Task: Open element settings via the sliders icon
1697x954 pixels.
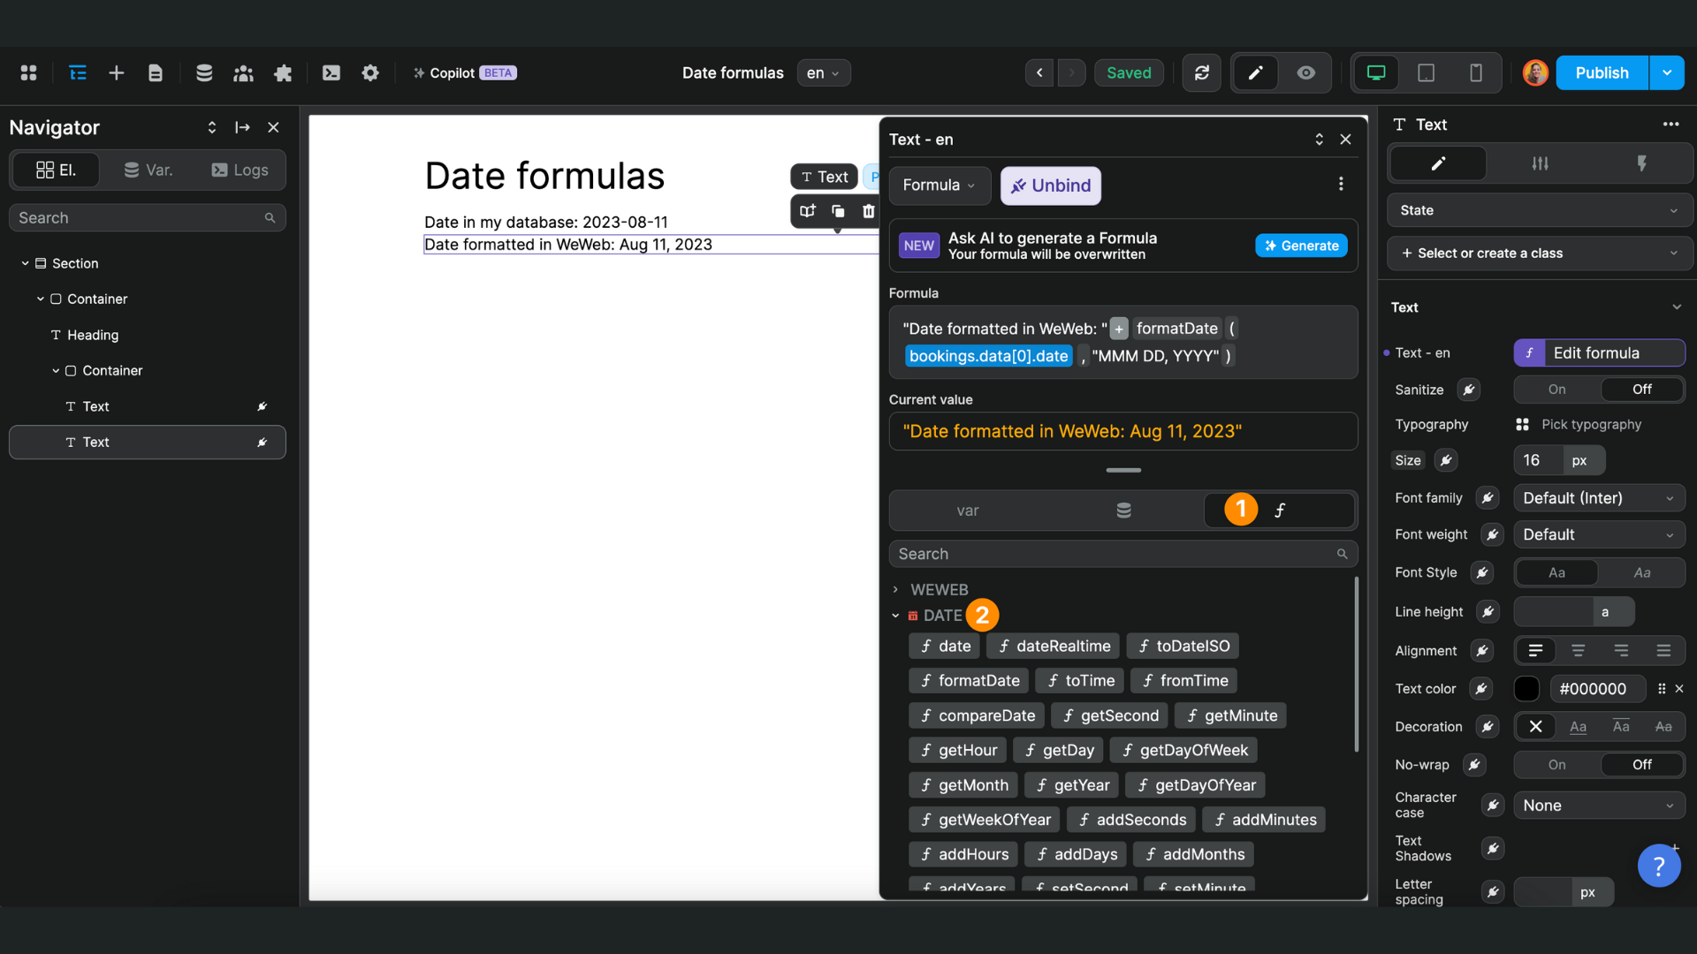Action: pos(1540,163)
